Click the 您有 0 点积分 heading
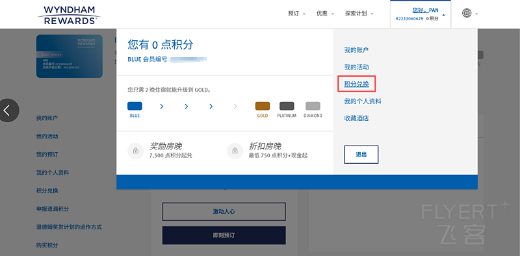 pyautogui.click(x=160, y=44)
